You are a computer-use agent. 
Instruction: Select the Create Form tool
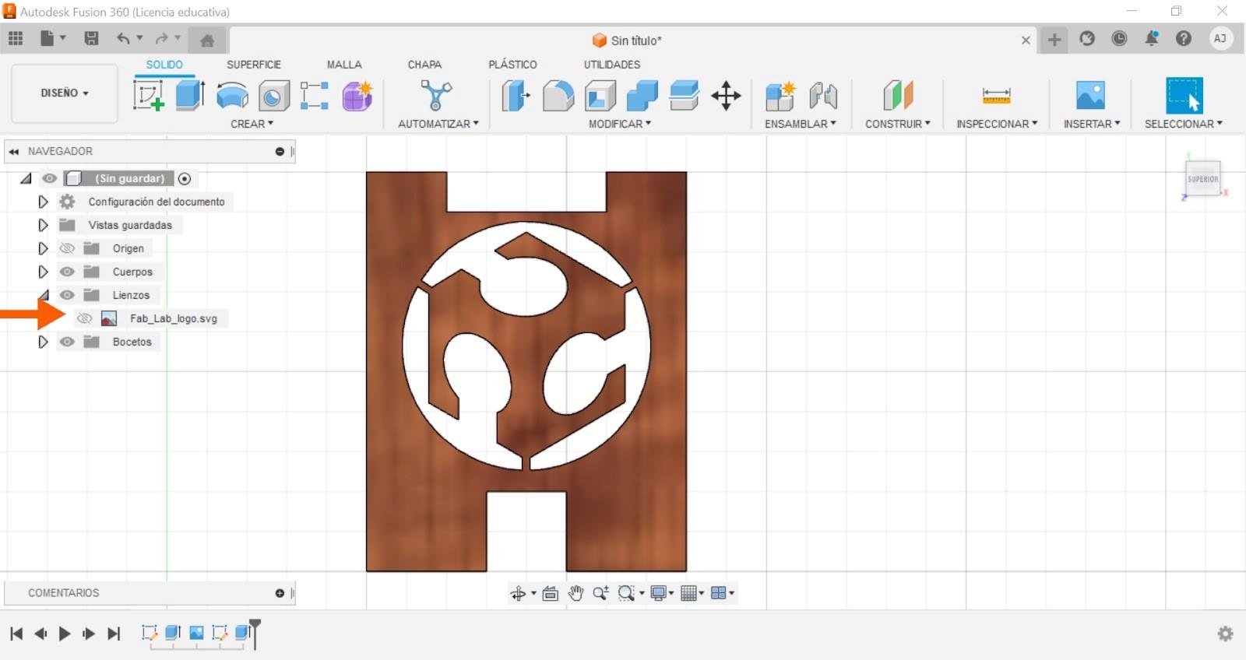(x=357, y=96)
